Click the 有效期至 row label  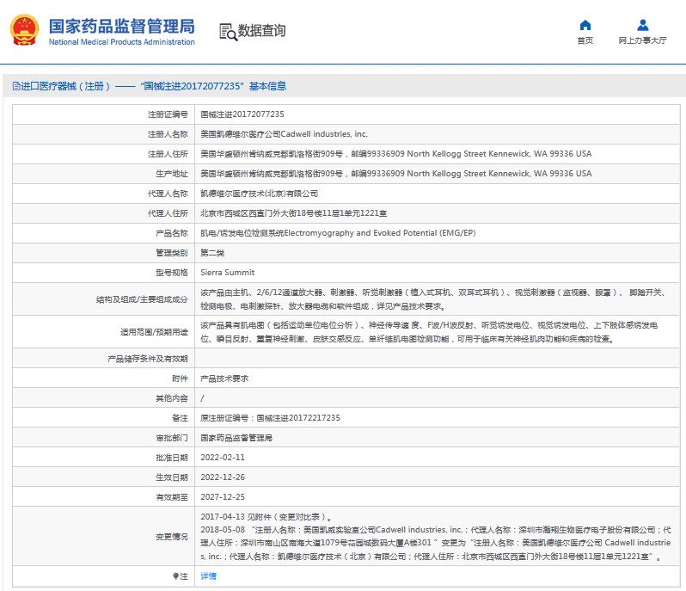tap(172, 497)
